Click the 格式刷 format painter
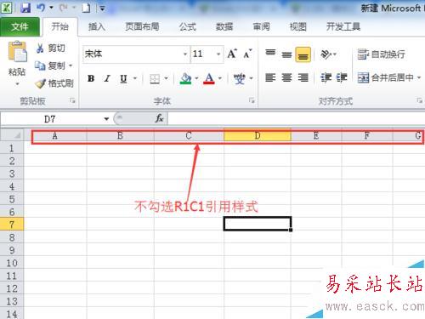Screen dimensions: 425x319 click(54, 83)
